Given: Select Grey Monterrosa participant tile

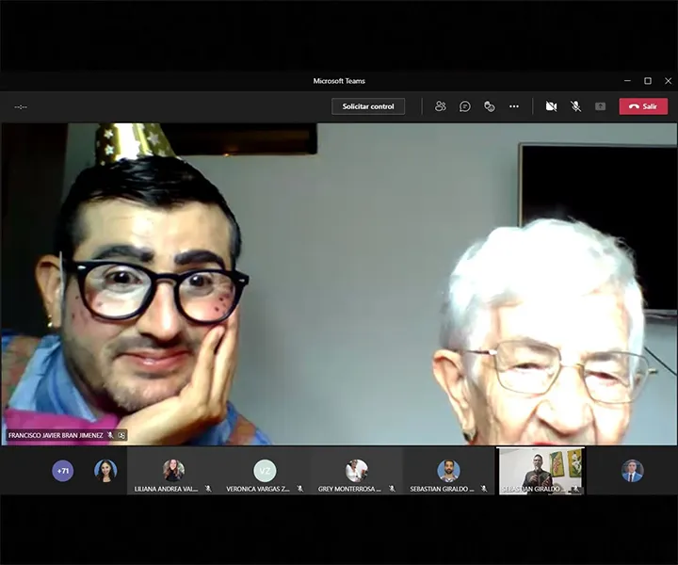Looking at the screenshot, I should [x=357, y=471].
